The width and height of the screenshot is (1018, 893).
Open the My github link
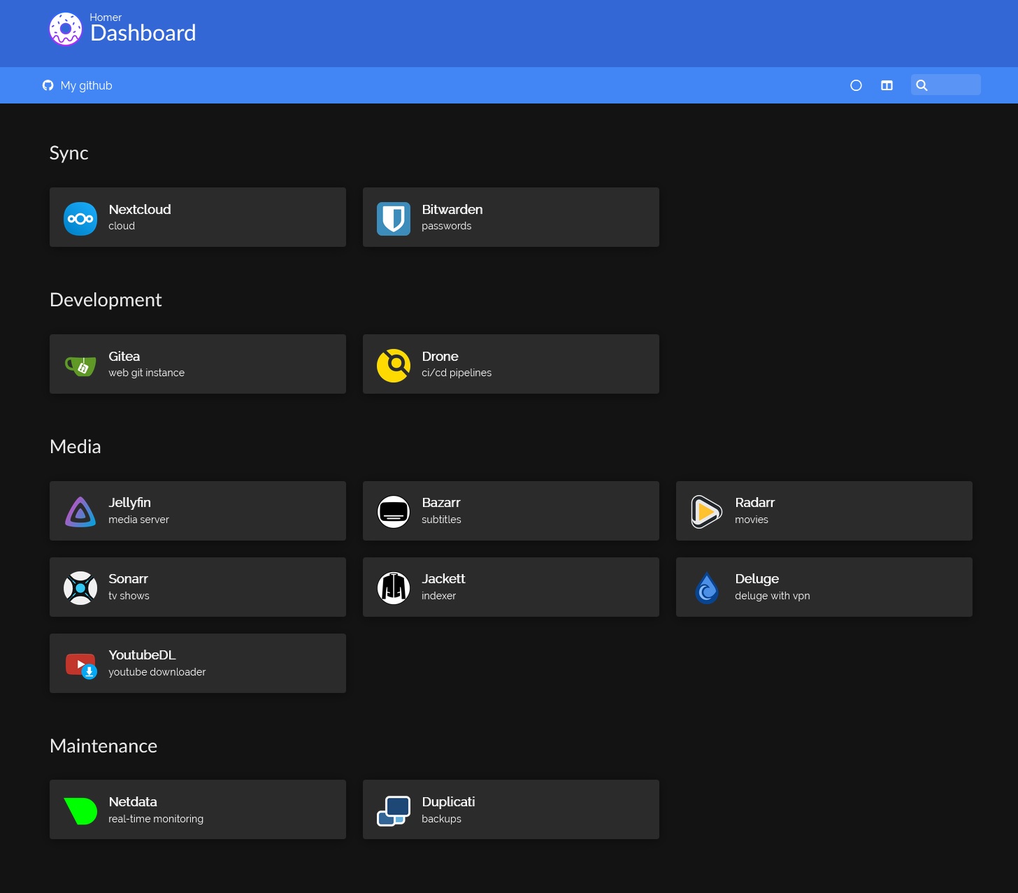(77, 85)
